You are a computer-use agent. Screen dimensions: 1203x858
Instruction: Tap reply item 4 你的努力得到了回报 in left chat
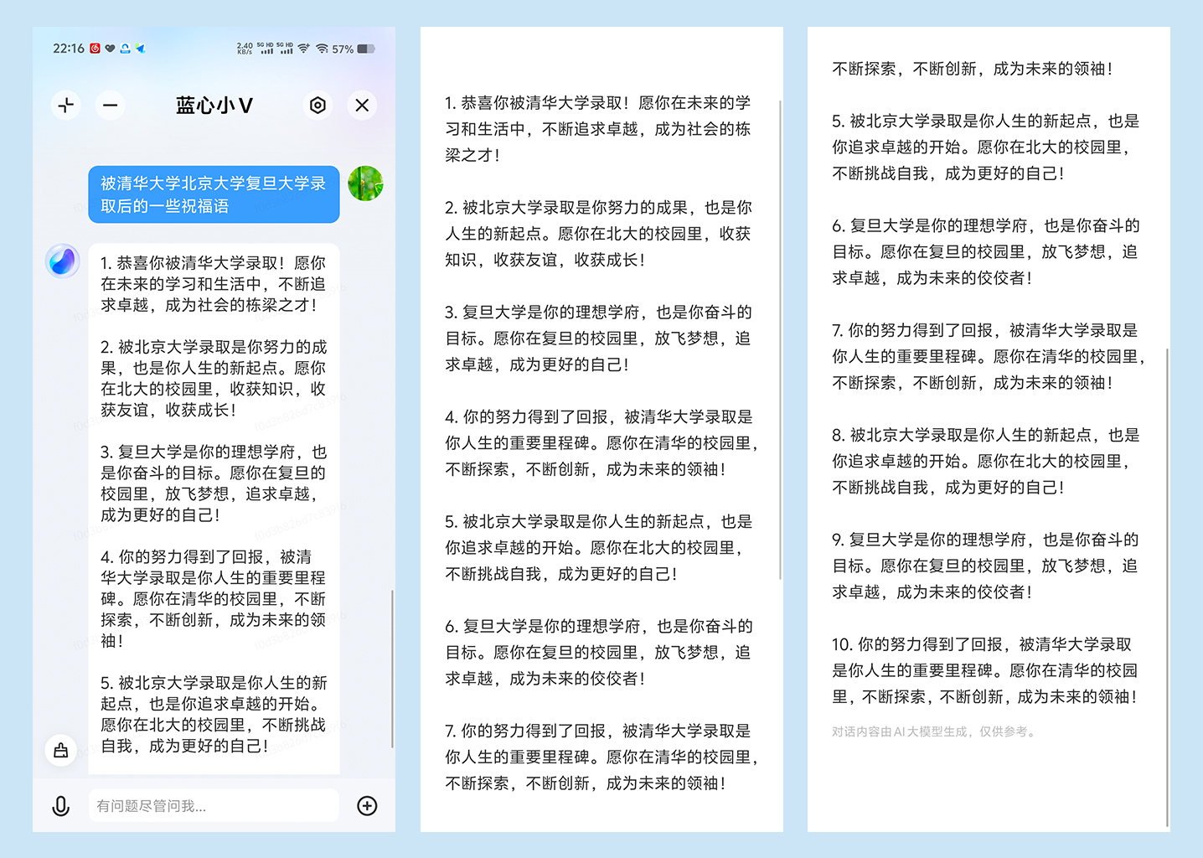[x=214, y=598]
